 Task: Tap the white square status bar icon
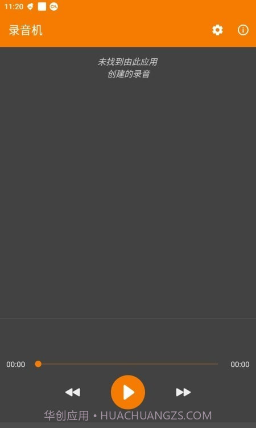(x=42, y=7)
